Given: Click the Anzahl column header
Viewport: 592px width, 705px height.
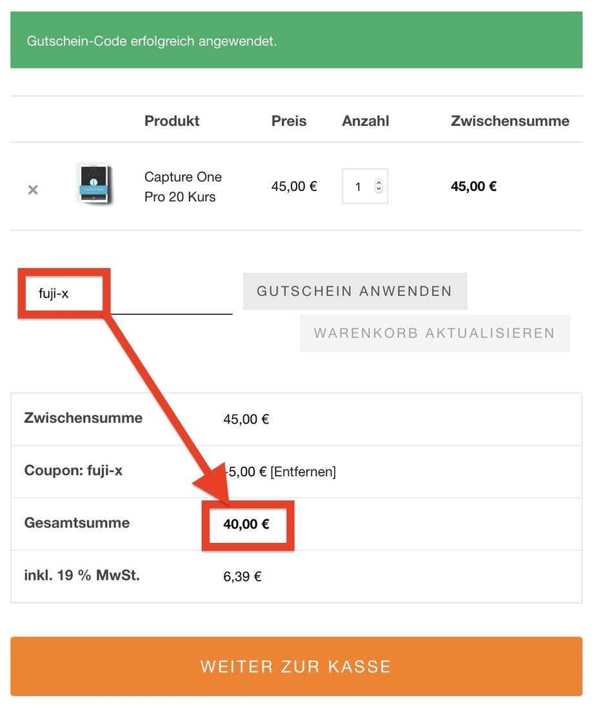Looking at the screenshot, I should pyautogui.click(x=366, y=121).
